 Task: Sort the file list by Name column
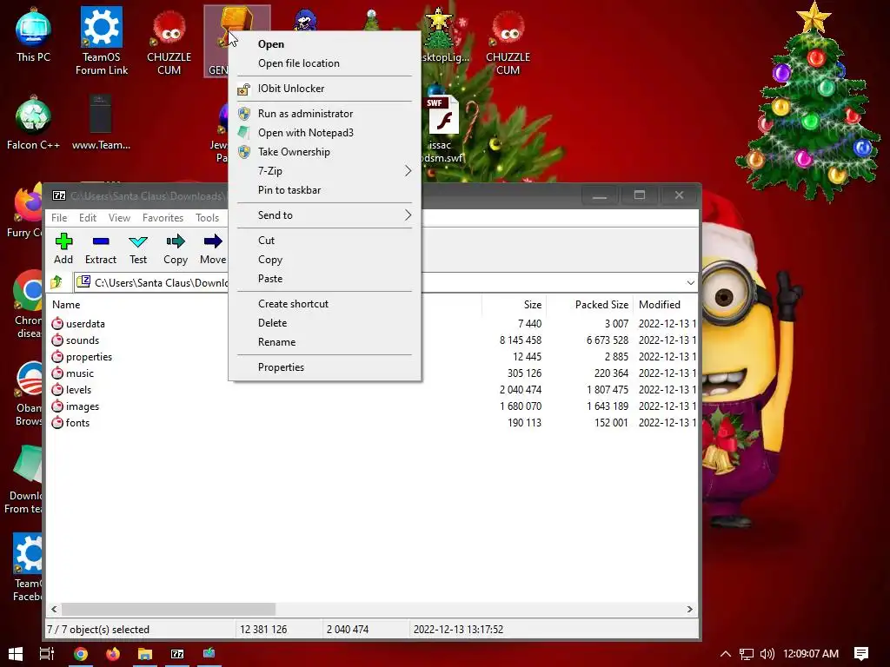(66, 305)
